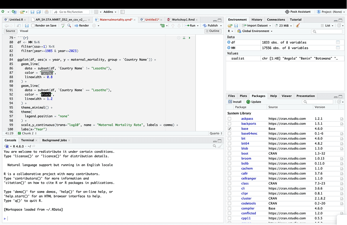View the df data frame in table viewer
Image resolution: width=347 pixels, height=225 pixels.
pyautogui.click(x=338, y=42)
